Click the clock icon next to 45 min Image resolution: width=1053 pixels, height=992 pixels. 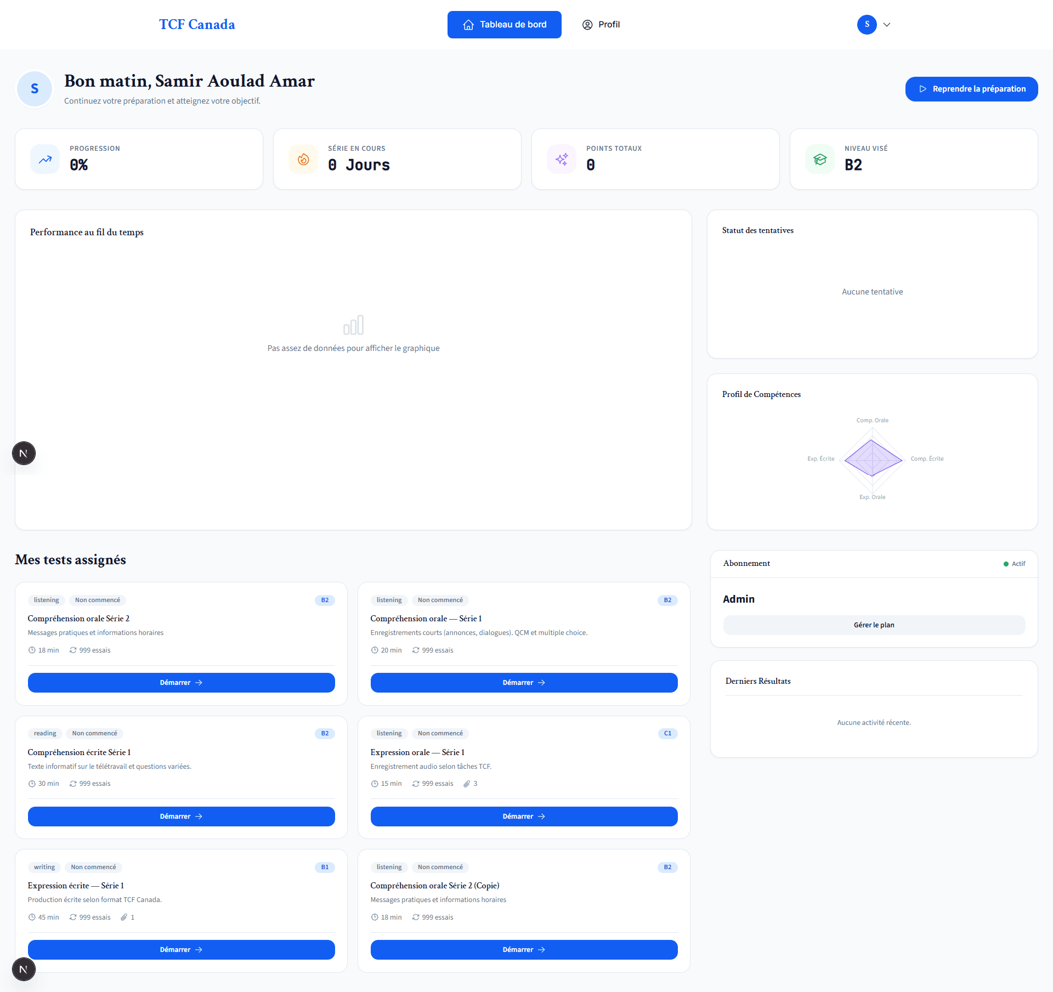[x=32, y=917]
